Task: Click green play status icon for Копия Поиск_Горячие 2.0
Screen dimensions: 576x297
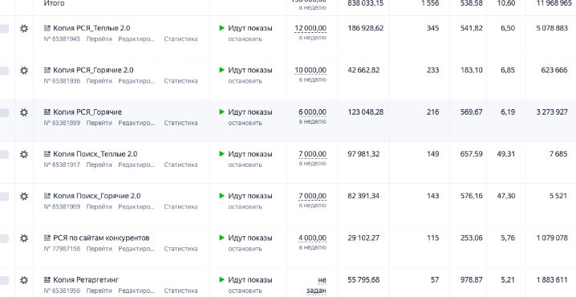Action: point(221,196)
